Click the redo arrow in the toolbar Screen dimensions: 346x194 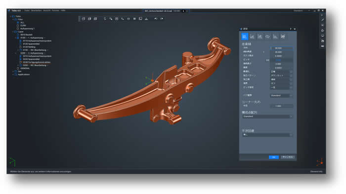[x=162, y=19]
